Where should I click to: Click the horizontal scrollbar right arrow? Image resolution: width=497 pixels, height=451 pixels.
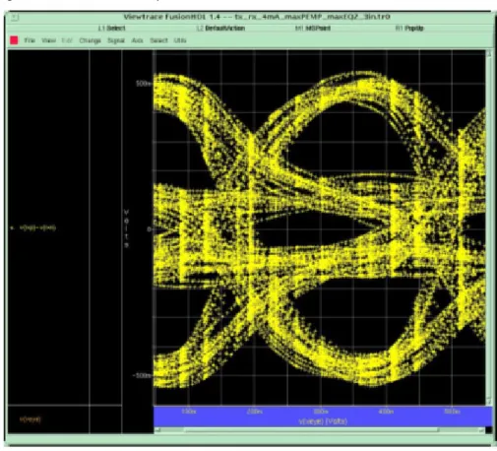point(481,430)
